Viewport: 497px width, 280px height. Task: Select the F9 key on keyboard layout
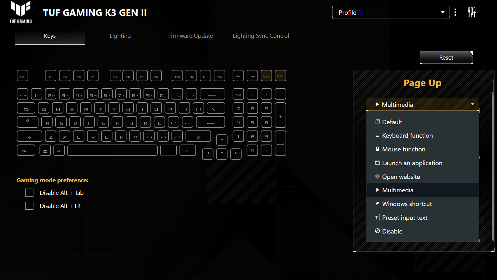(x=177, y=76)
